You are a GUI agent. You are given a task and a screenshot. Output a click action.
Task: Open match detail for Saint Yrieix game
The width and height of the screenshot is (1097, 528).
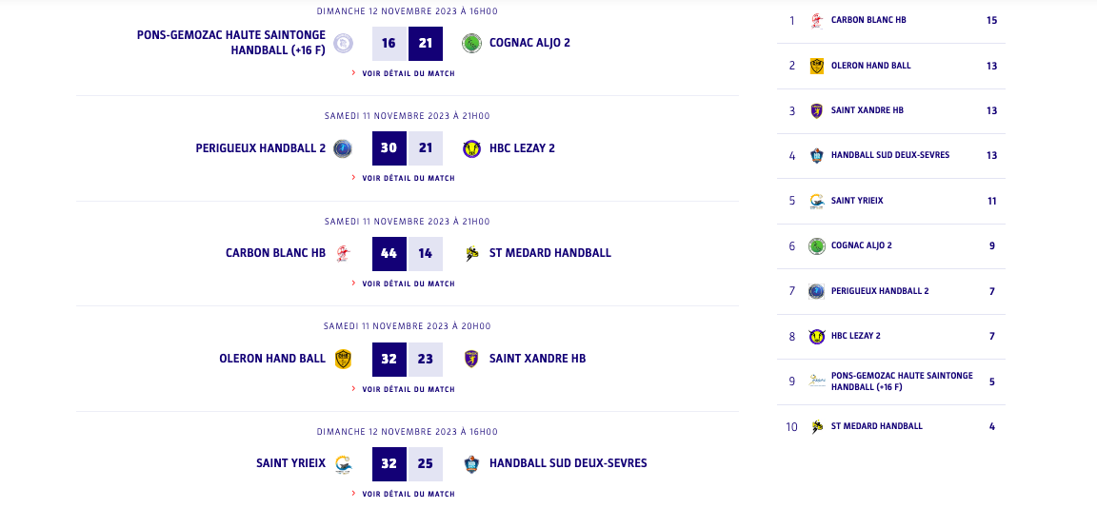pos(408,494)
